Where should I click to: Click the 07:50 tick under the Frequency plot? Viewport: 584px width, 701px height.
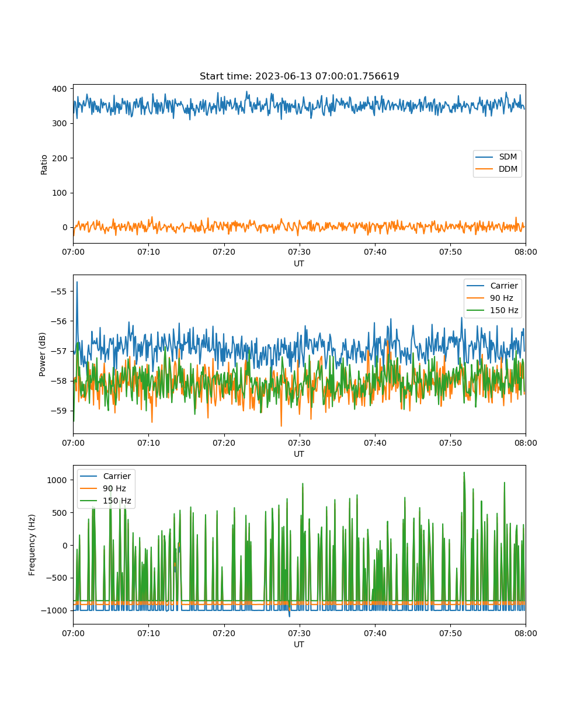coord(450,633)
